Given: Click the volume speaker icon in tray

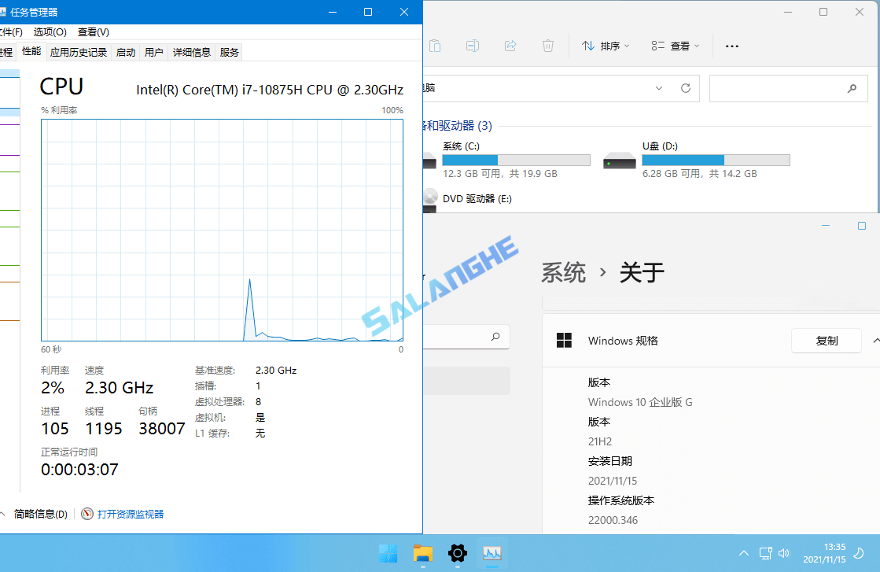Looking at the screenshot, I should (x=784, y=553).
